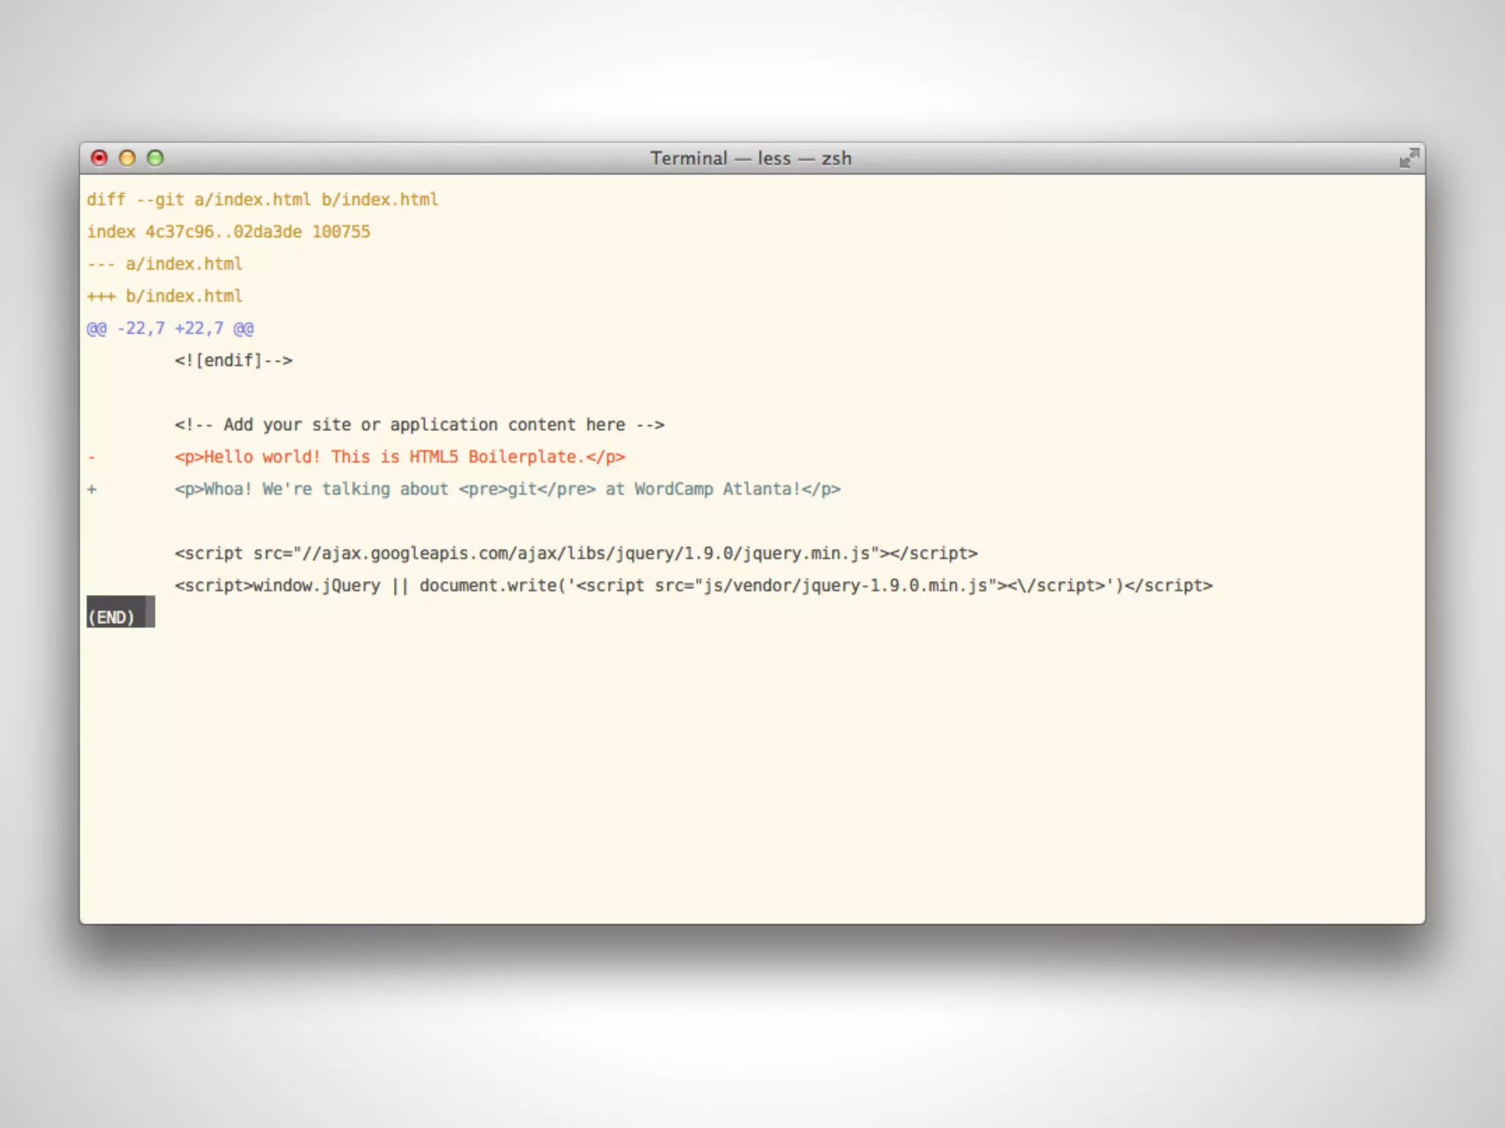Click the "--- a/index.html" line
This screenshot has width=1505, height=1128.
coord(165,264)
